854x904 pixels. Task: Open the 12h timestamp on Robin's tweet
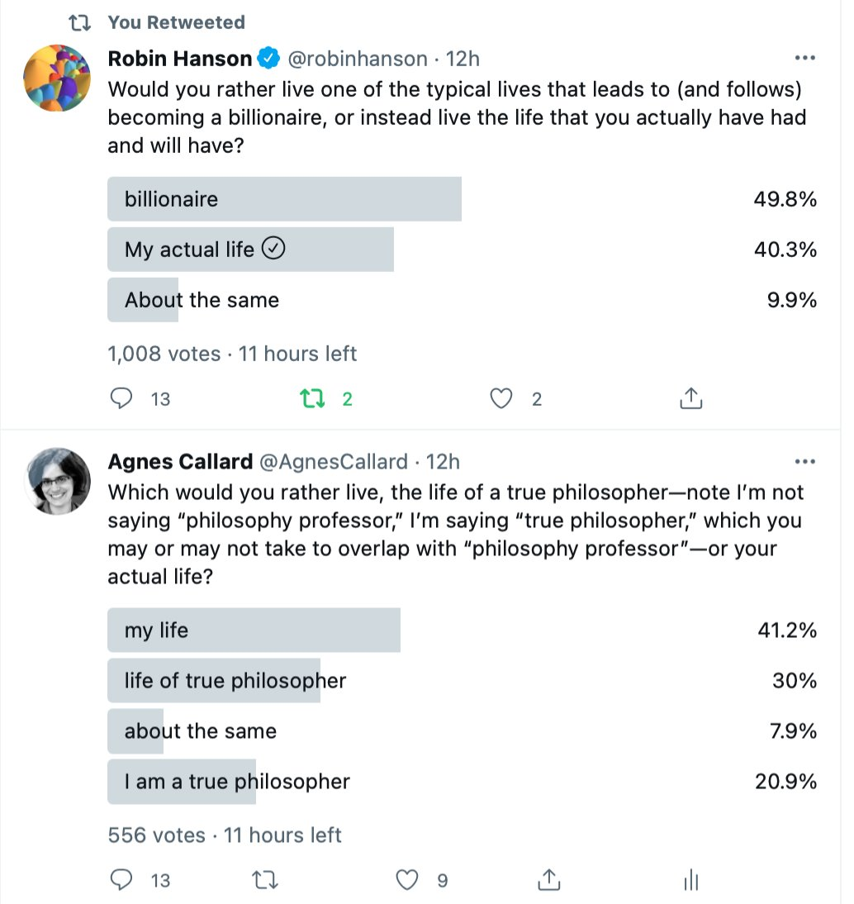(x=463, y=59)
